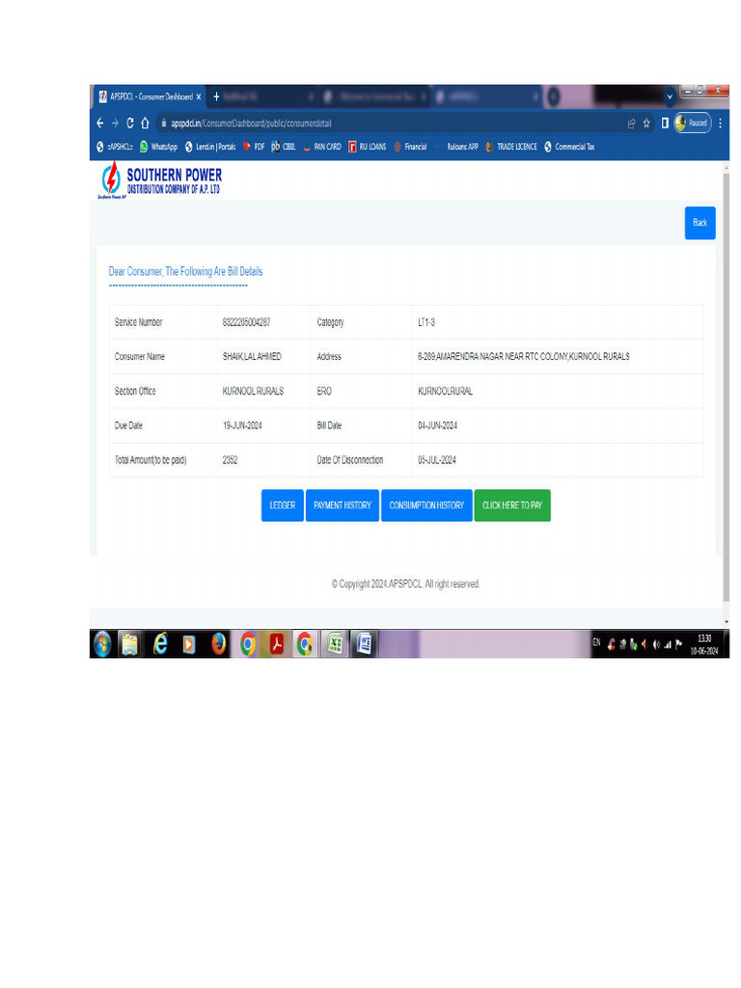Screen dimensions: 741x988
Task: Select service number 8322206004287
Action: [x=246, y=322]
